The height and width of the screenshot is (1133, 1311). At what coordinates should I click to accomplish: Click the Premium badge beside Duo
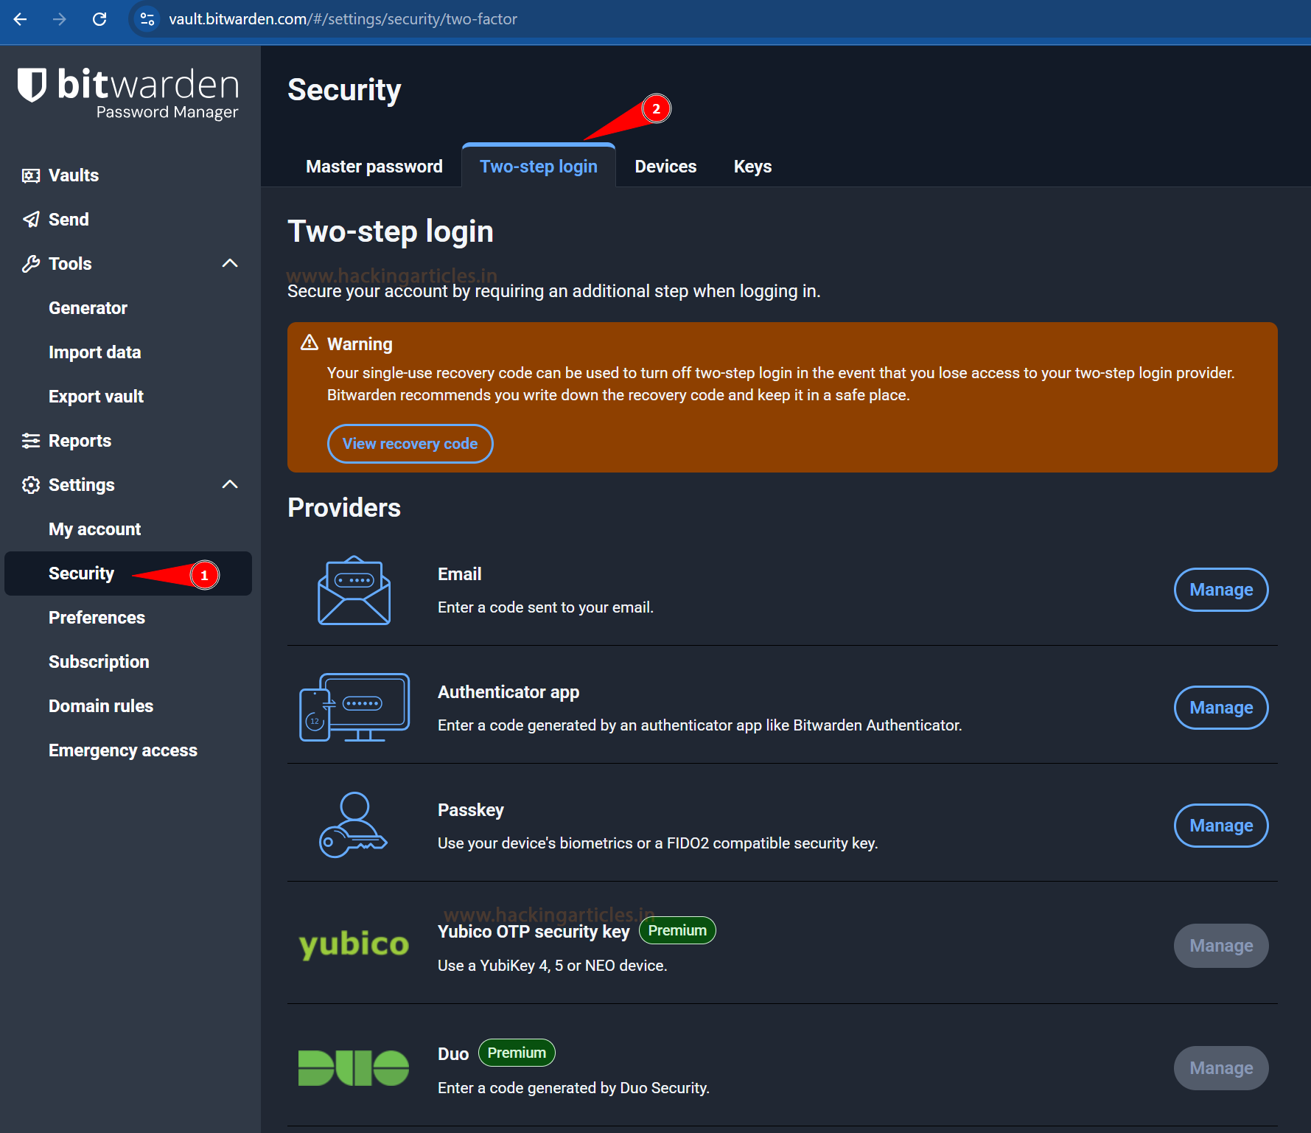tap(517, 1053)
